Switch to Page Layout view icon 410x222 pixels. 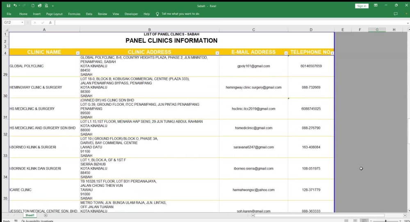pos(355,221)
